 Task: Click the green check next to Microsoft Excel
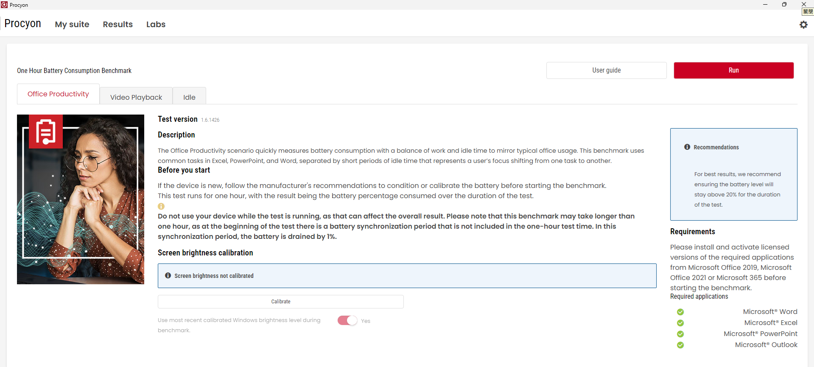[x=680, y=323]
